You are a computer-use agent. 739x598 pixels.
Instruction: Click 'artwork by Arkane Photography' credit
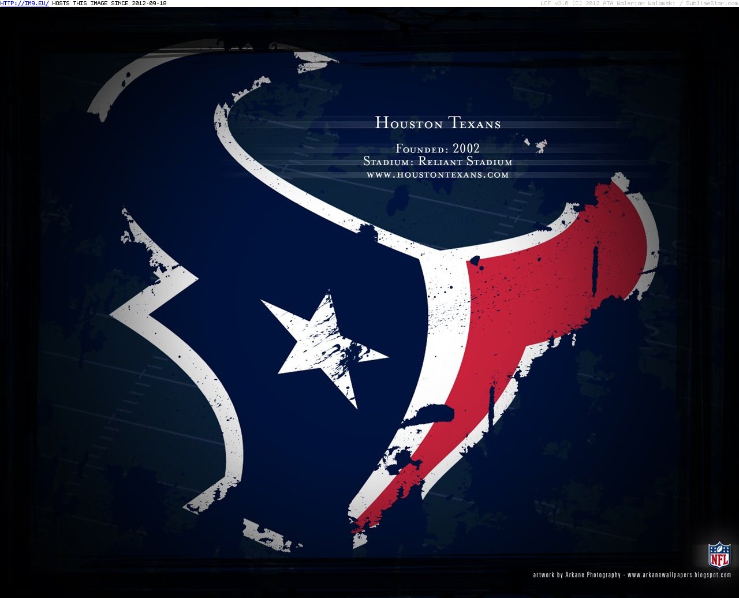point(577,575)
